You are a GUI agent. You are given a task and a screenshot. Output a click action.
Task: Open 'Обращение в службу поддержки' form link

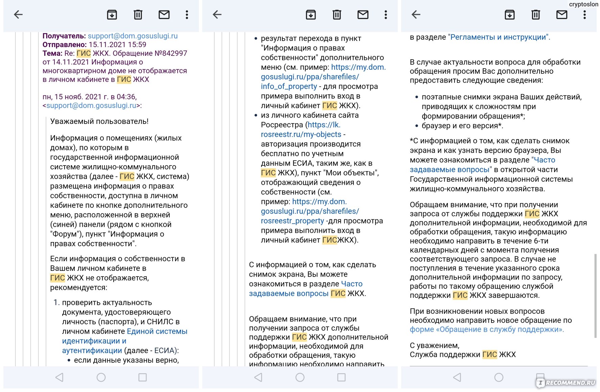487,329
